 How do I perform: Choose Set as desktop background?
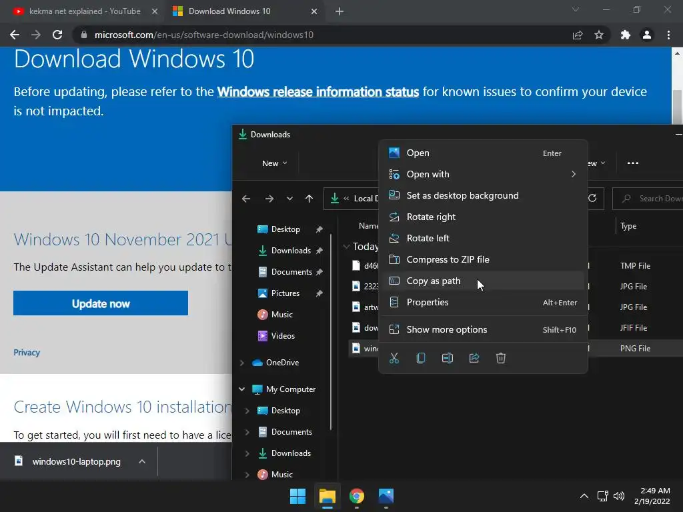(x=483, y=195)
